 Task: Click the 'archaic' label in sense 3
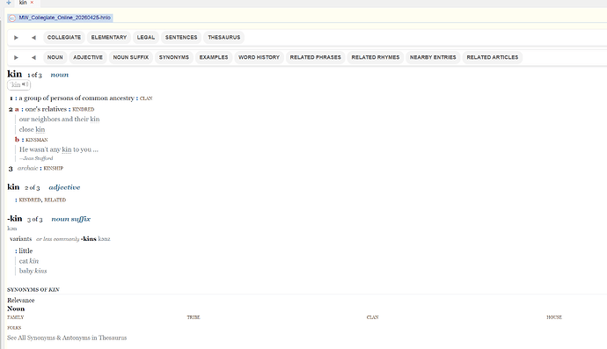click(x=27, y=168)
